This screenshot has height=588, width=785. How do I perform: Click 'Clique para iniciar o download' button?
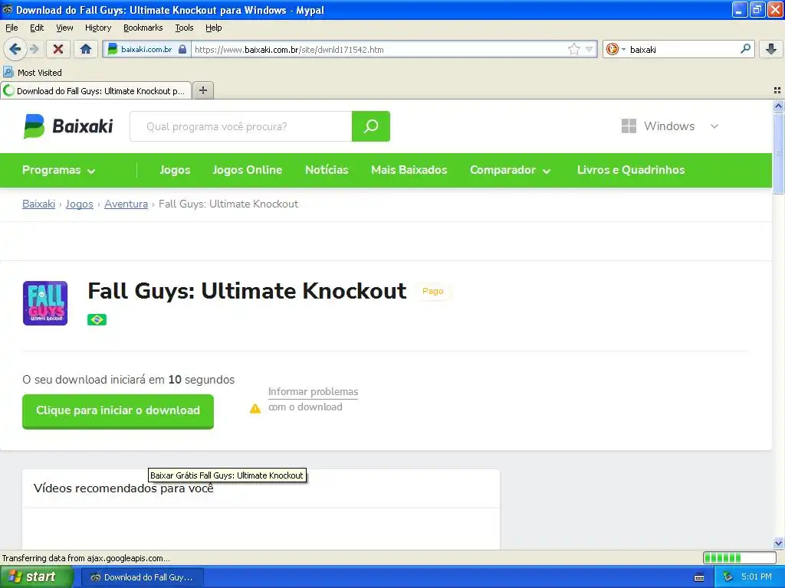click(117, 411)
